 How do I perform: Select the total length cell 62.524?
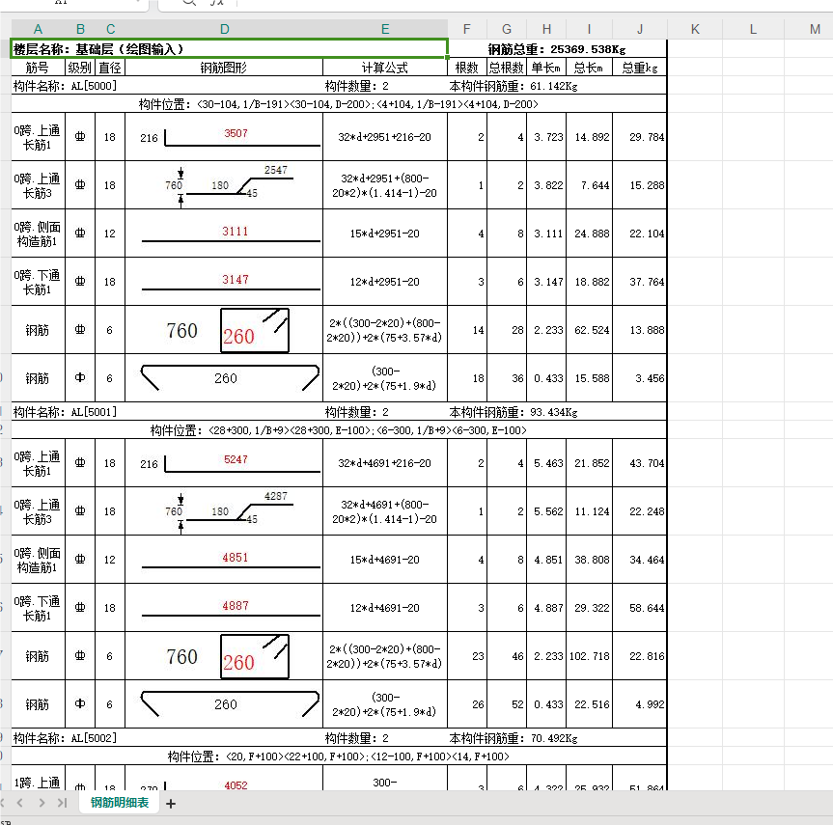coord(589,330)
